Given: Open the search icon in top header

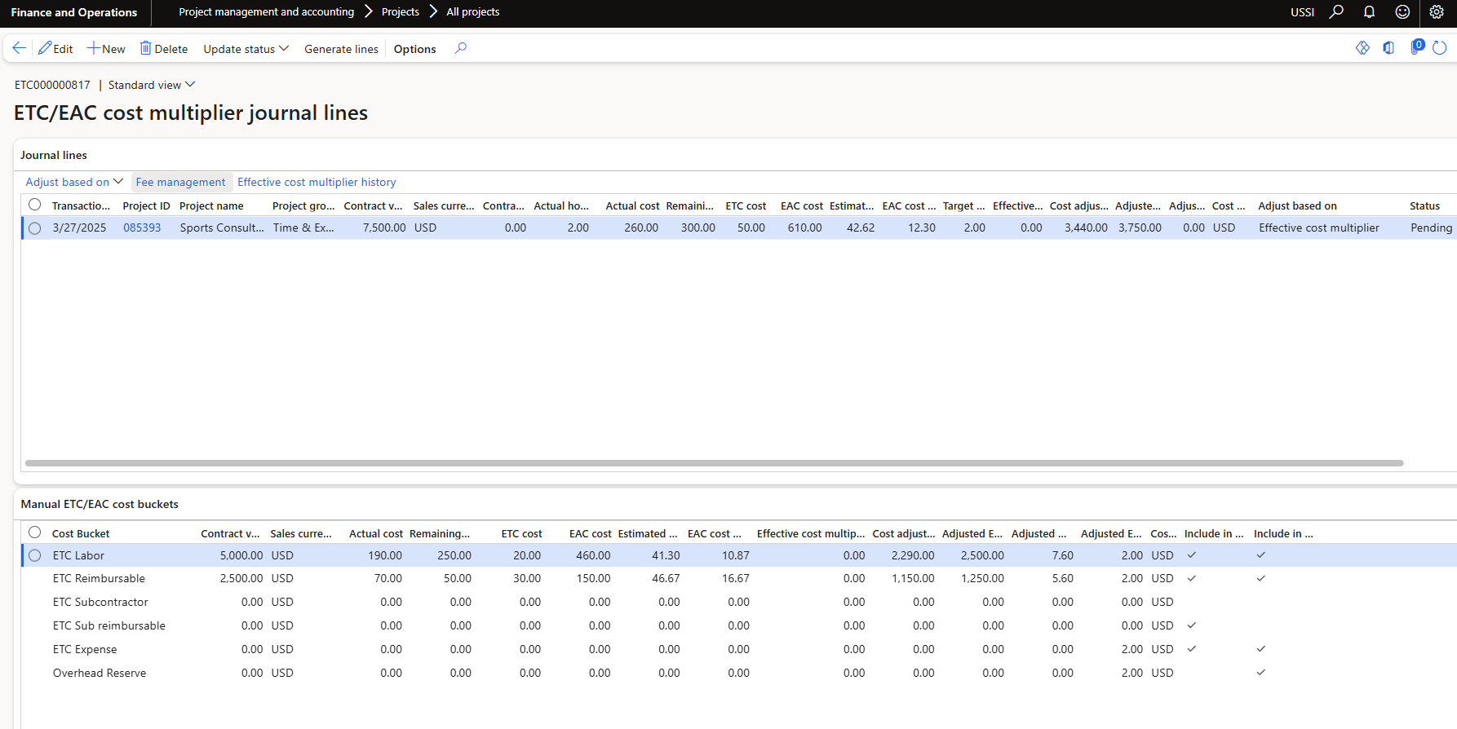Looking at the screenshot, I should (x=1336, y=12).
